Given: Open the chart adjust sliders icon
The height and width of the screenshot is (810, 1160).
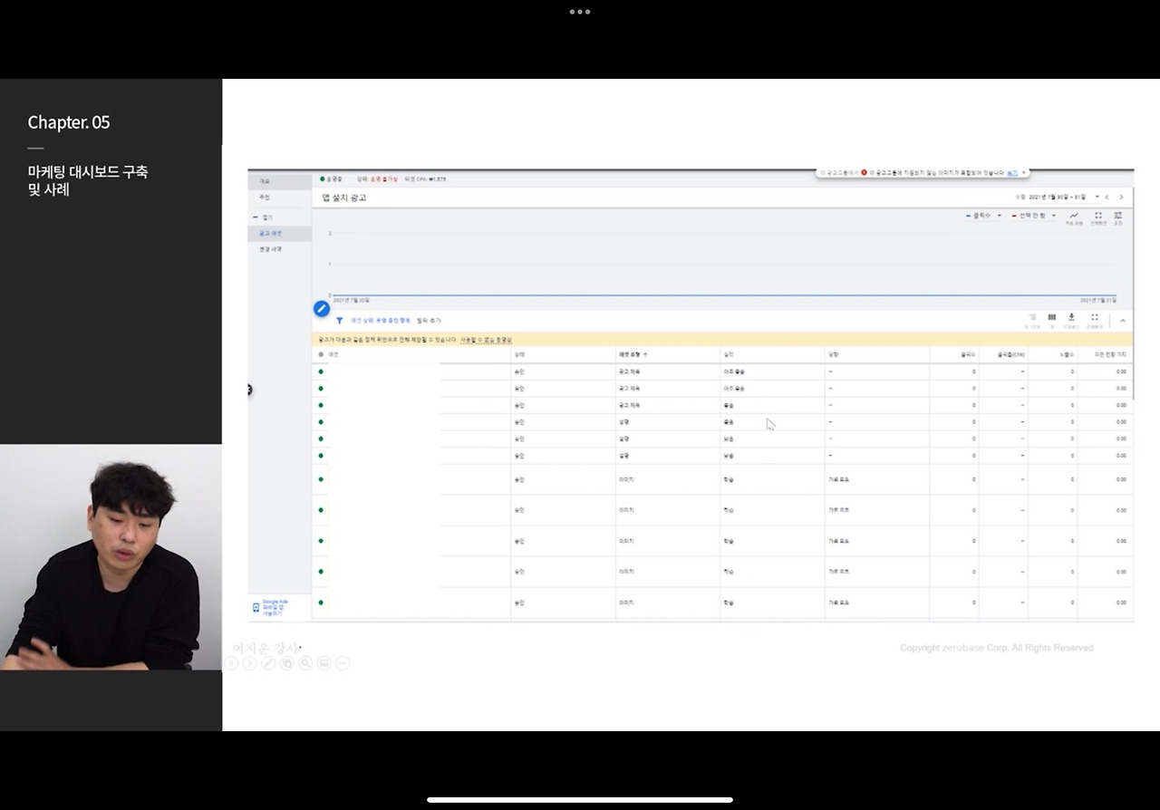Looking at the screenshot, I should click(x=1117, y=216).
